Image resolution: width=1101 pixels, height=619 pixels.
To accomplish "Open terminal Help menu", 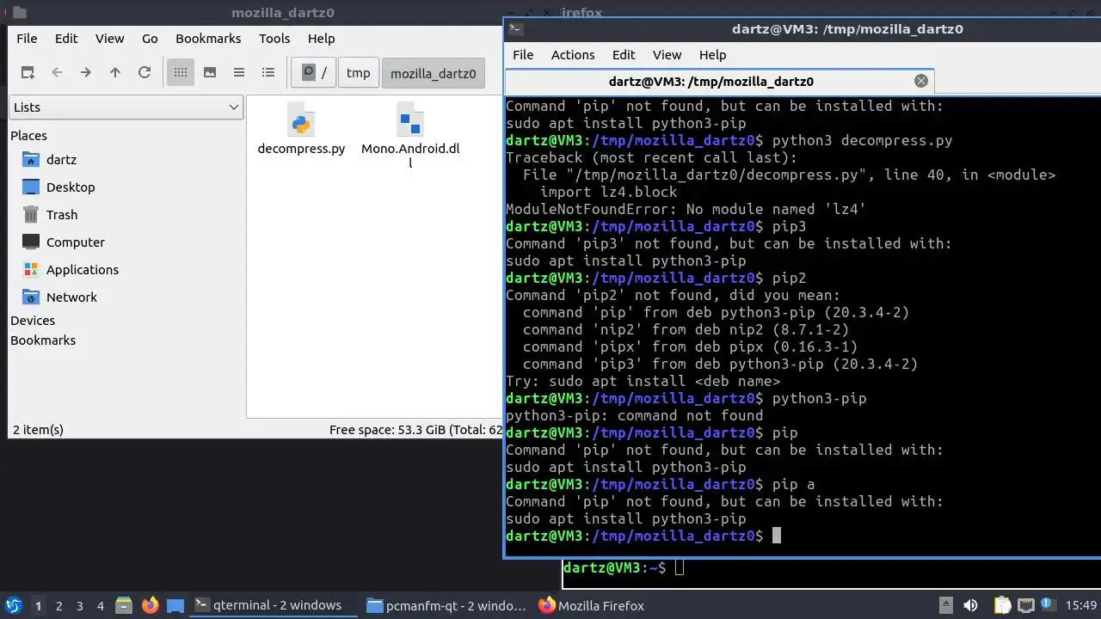I will 712,55.
